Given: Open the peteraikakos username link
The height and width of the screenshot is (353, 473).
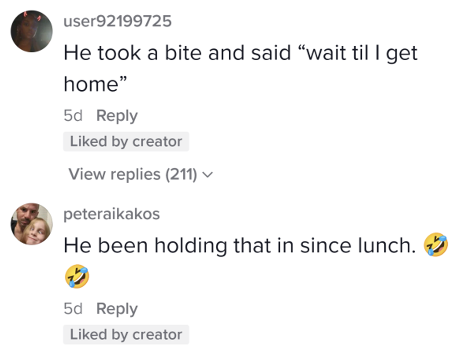Looking at the screenshot, I should [x=111, y=214].
